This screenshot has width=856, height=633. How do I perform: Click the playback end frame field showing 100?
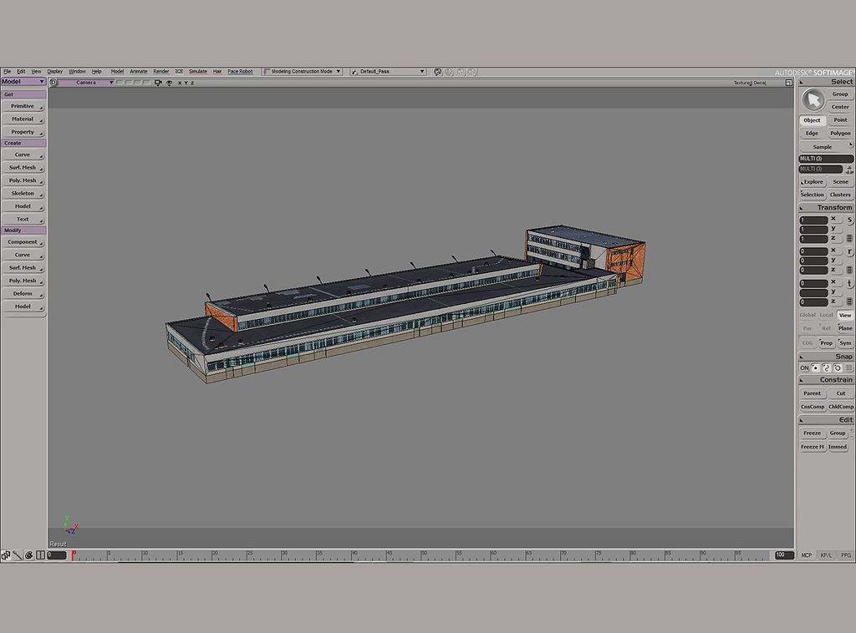point(782,555)
